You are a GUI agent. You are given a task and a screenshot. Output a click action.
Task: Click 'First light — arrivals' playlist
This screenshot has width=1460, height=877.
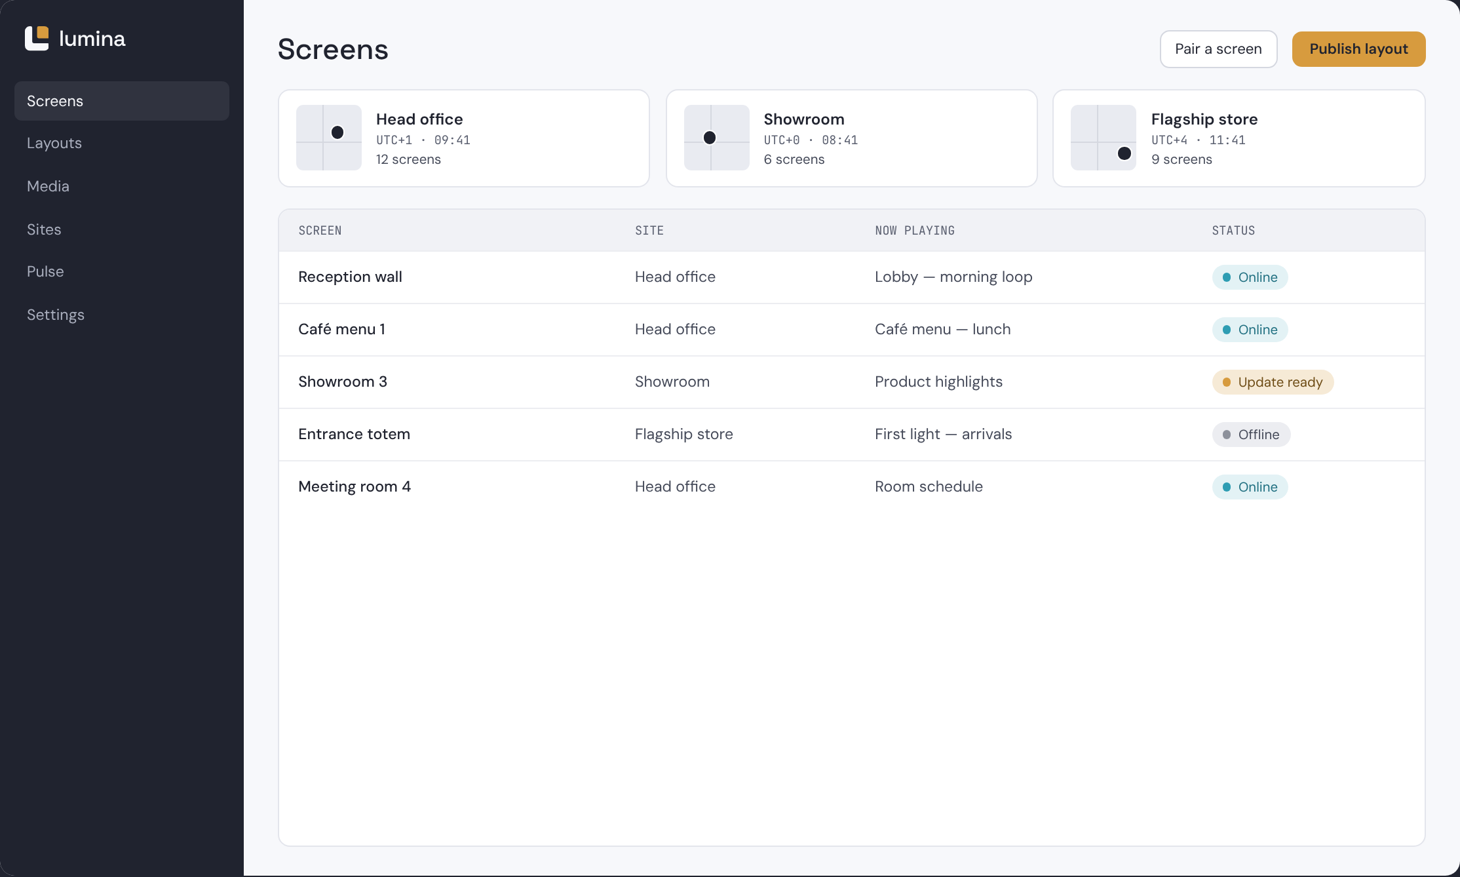click(943, 434)
